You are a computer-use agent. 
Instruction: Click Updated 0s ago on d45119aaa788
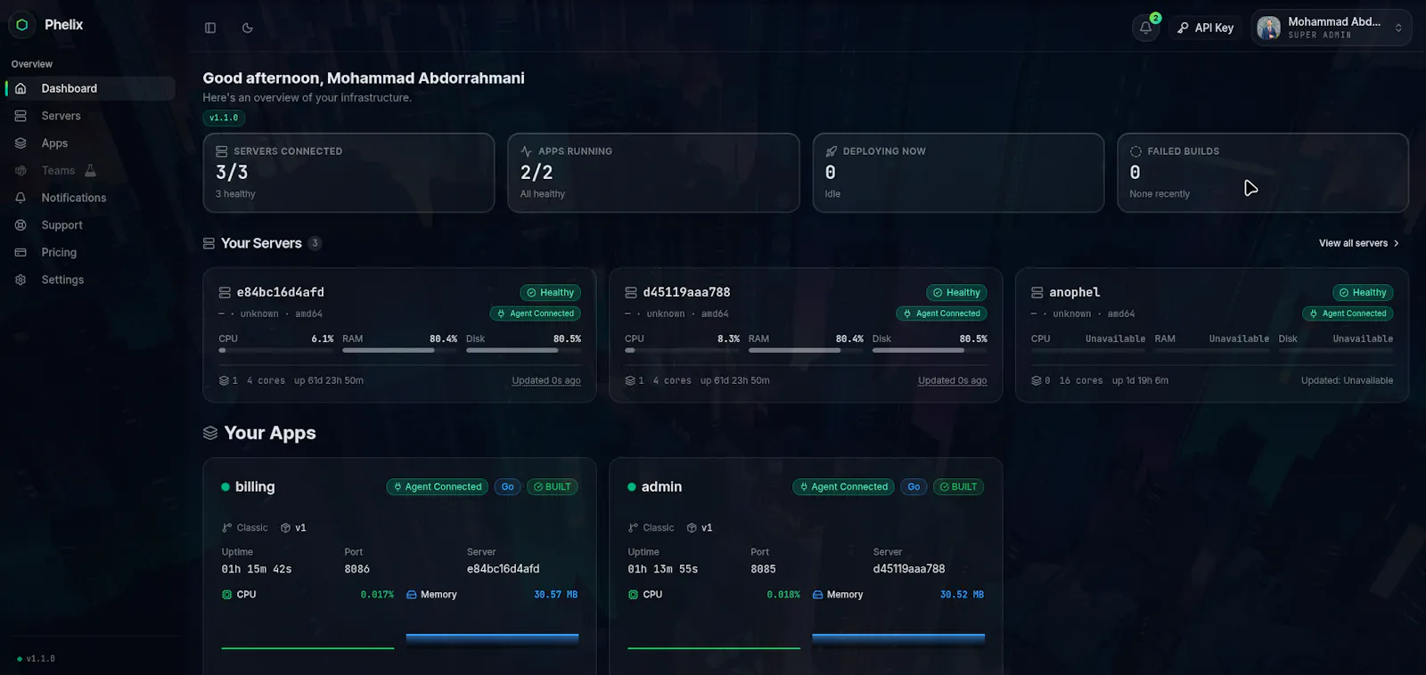click(953, 380)
